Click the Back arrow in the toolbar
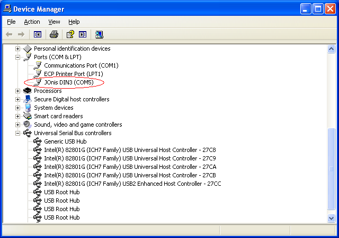Screen dimensions: 339x238 click(9, 34)
